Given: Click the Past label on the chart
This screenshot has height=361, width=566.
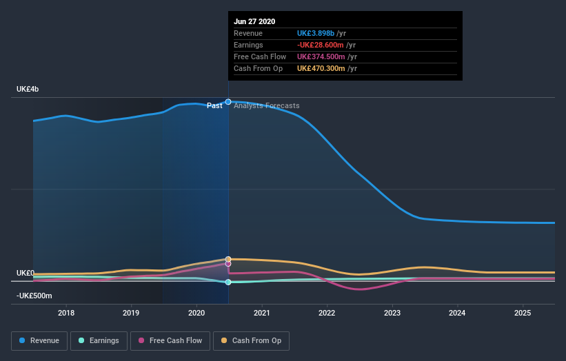Looking at the screenshot, I should pos(214,105).
